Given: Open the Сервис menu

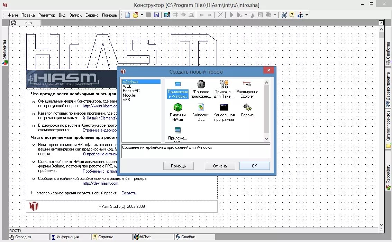Looking at the screenshot, I should click(x=92, y=15).
